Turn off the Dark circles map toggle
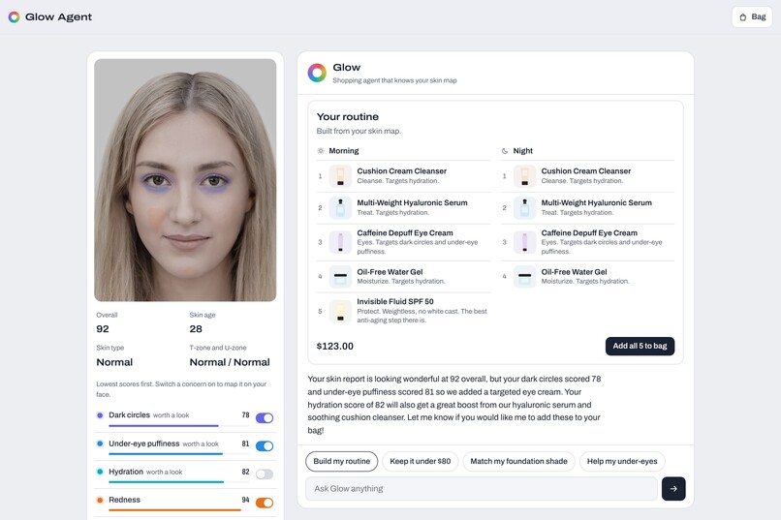Viewport: 781px width, 520px height. point(265,418)
